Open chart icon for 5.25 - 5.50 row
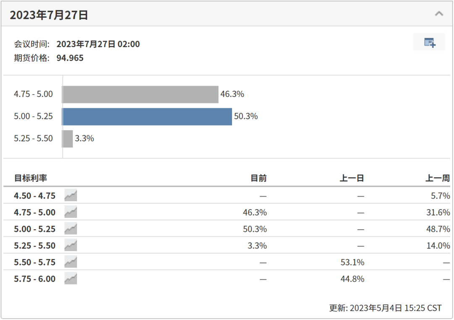The height and width of the screenshot is (320, 454). click(71, 245)
